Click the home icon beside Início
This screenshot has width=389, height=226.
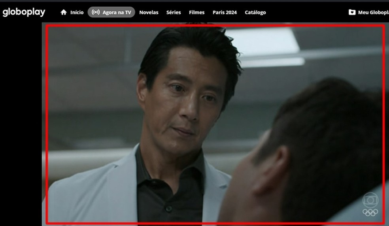64,12
